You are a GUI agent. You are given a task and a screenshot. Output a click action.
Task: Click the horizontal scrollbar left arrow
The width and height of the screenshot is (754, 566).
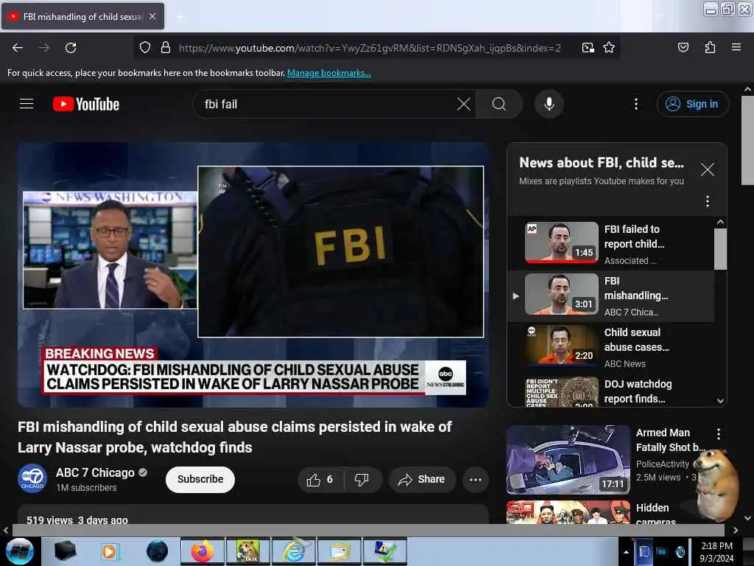6,530
